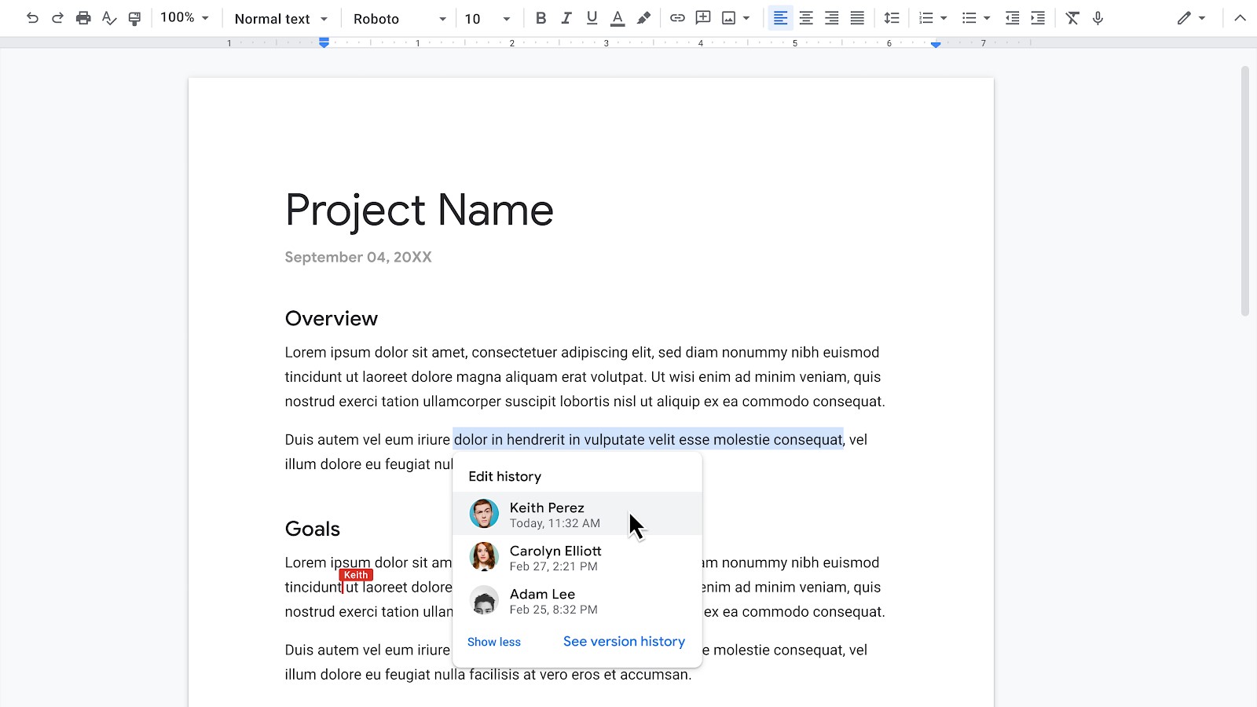Toggle bold formatting
1257x707 pixels.
pyautogui.click(x=541, y=18)
